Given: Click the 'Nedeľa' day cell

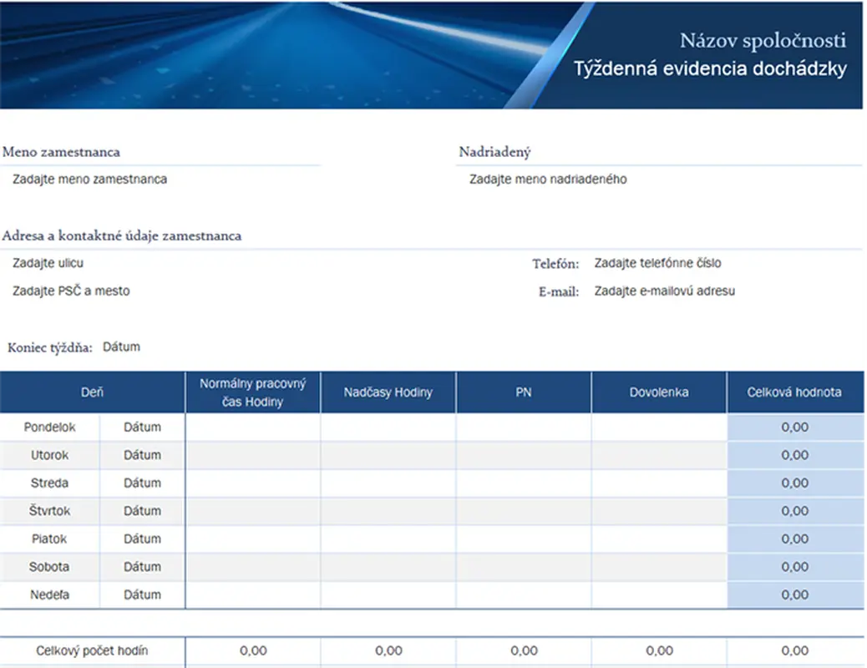Looking at the screenshot, I should click(50, 595).
